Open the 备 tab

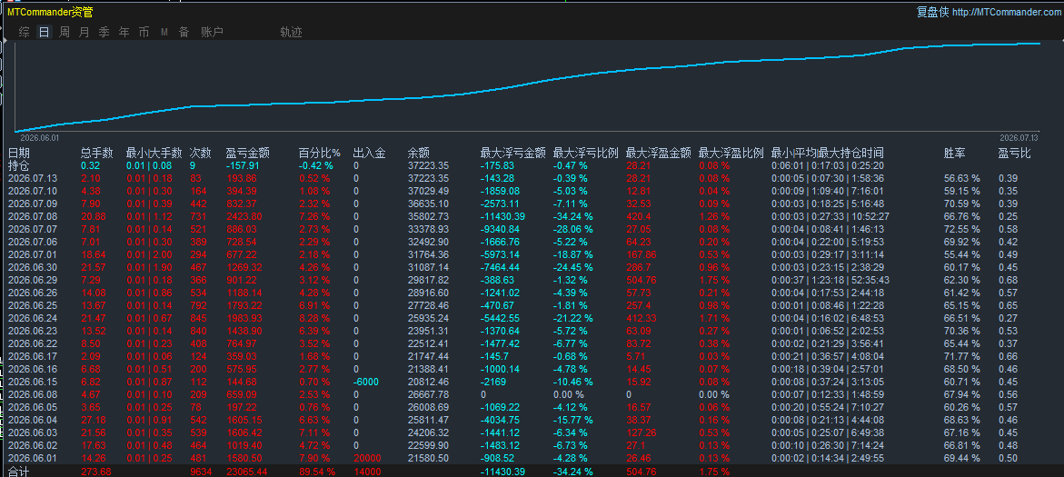184,32
